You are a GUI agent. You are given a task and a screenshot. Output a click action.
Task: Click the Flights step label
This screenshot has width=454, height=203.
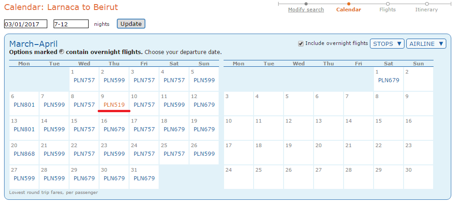(x=387, y=10)
